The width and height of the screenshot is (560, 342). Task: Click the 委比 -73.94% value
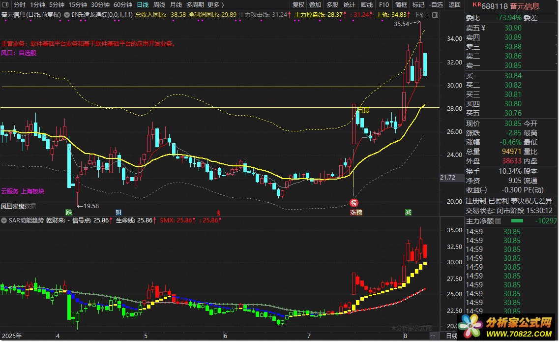pyautogui.click(x=508, y=18)
